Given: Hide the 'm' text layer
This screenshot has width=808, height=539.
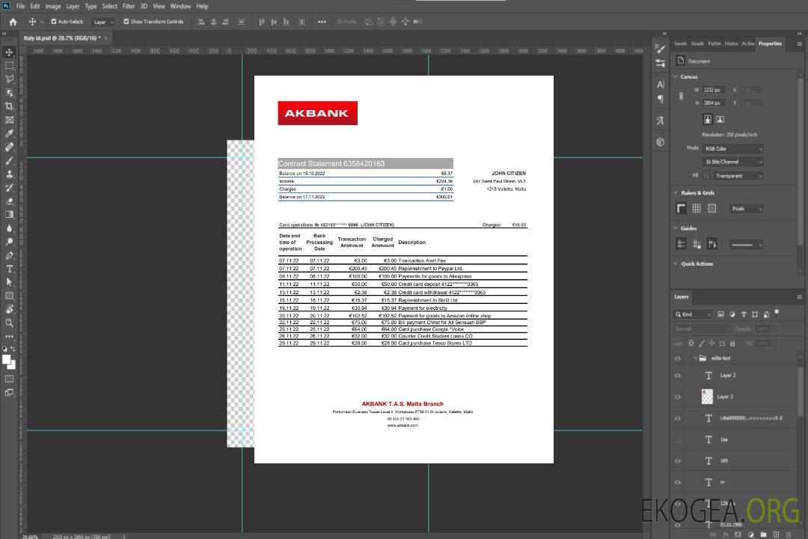Looking at the screenshot, I should tap(678, 483).
